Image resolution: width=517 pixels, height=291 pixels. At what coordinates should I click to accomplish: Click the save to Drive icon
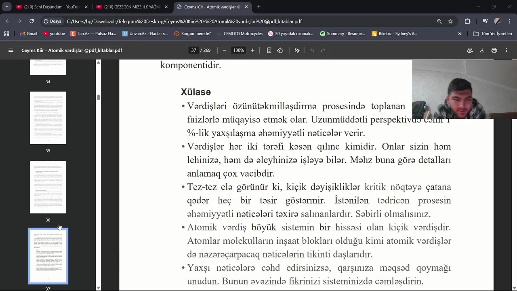[470, 51]
